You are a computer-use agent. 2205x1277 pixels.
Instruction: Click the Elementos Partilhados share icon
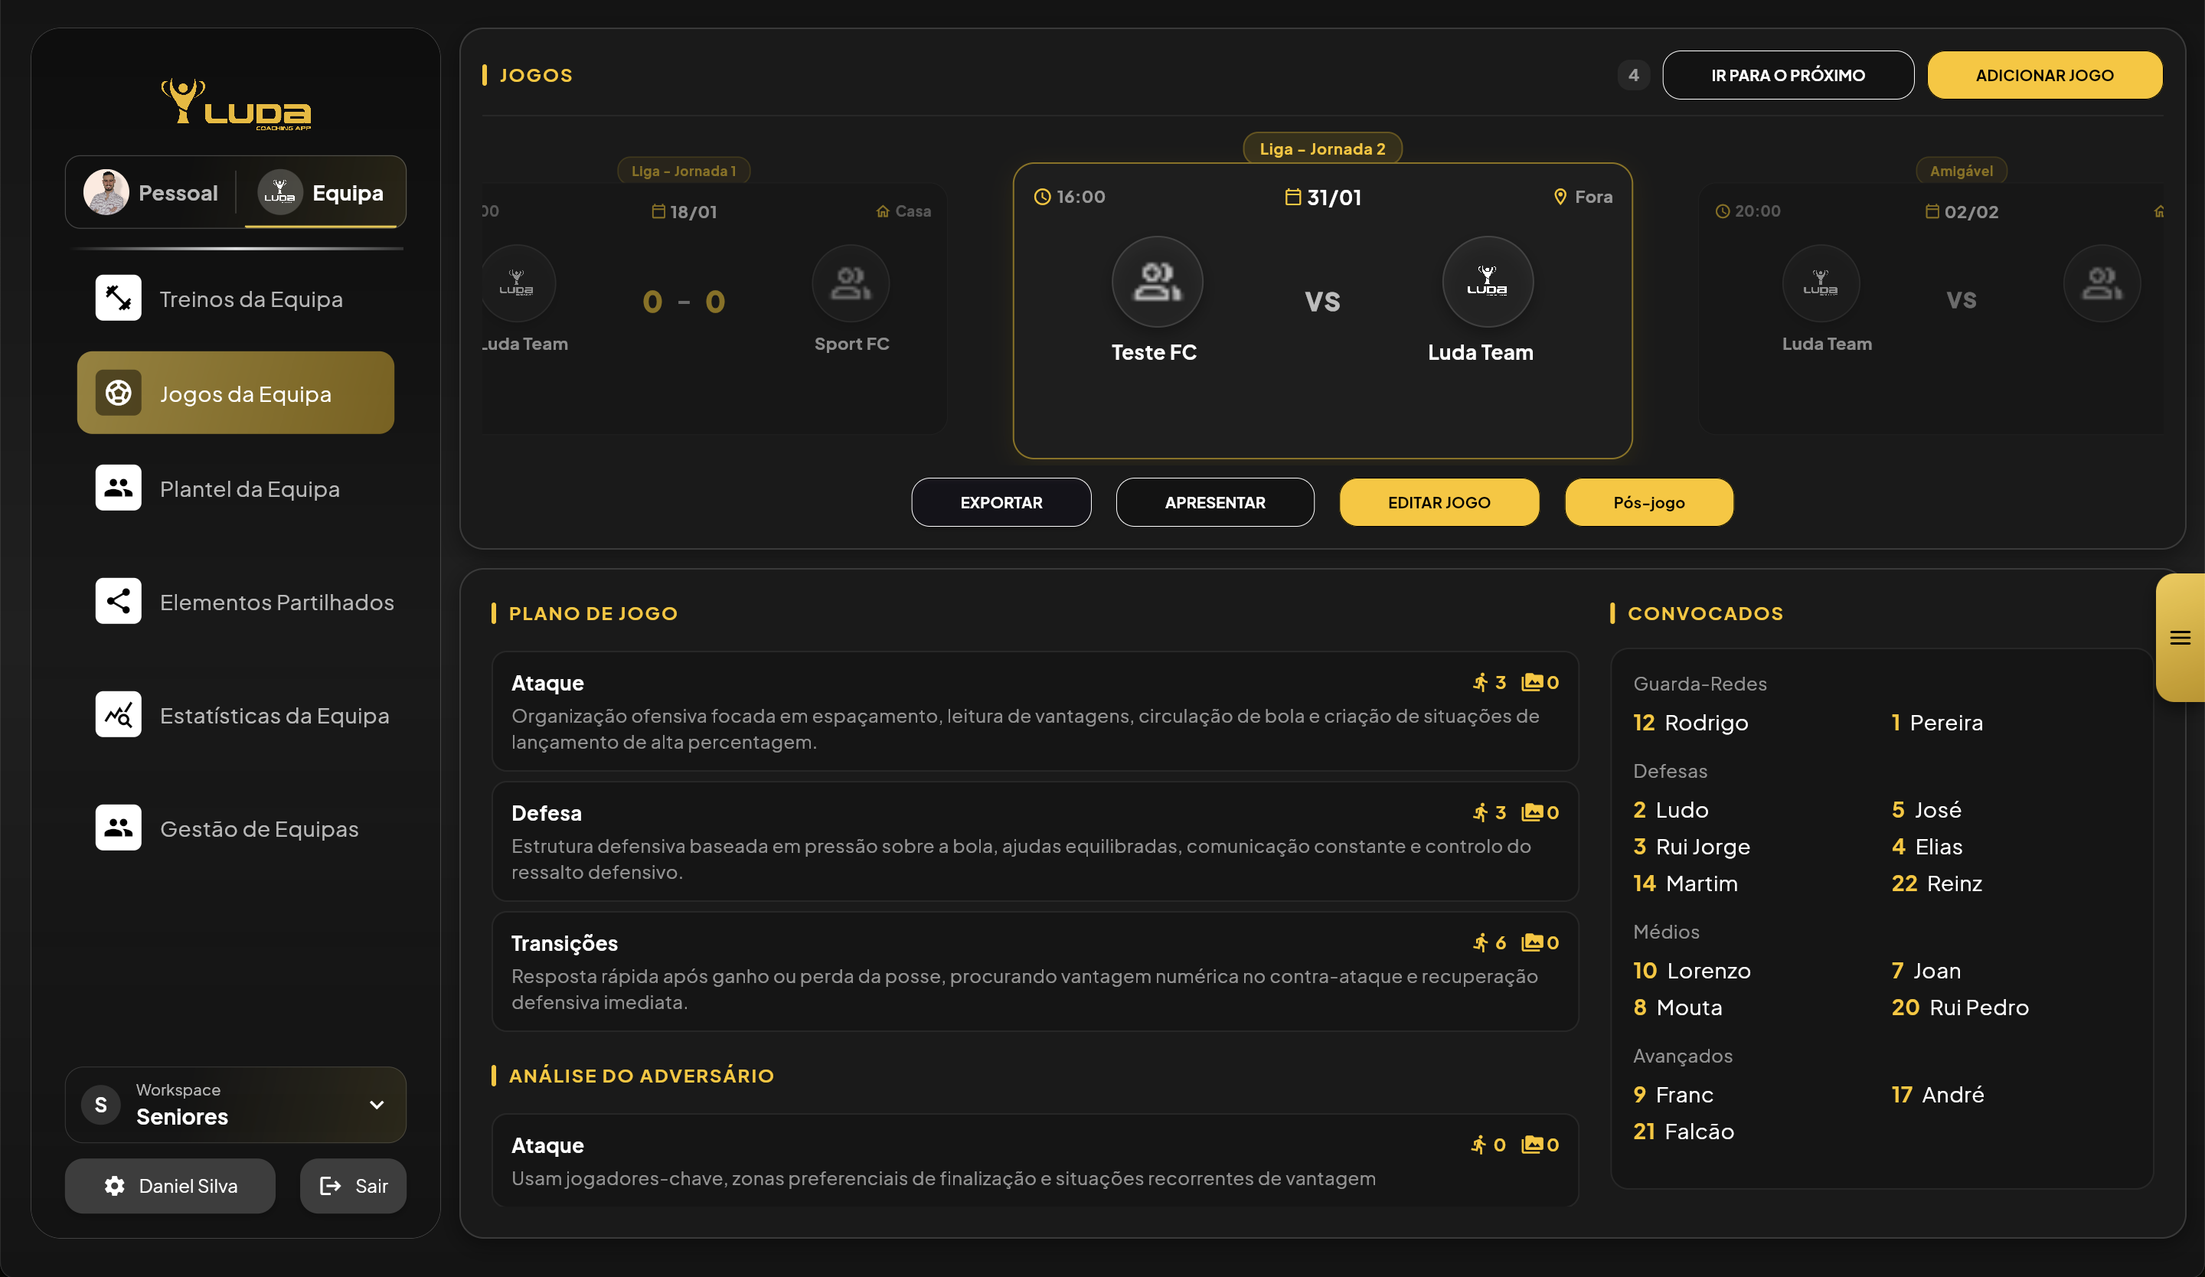click(x=118, y=601)
